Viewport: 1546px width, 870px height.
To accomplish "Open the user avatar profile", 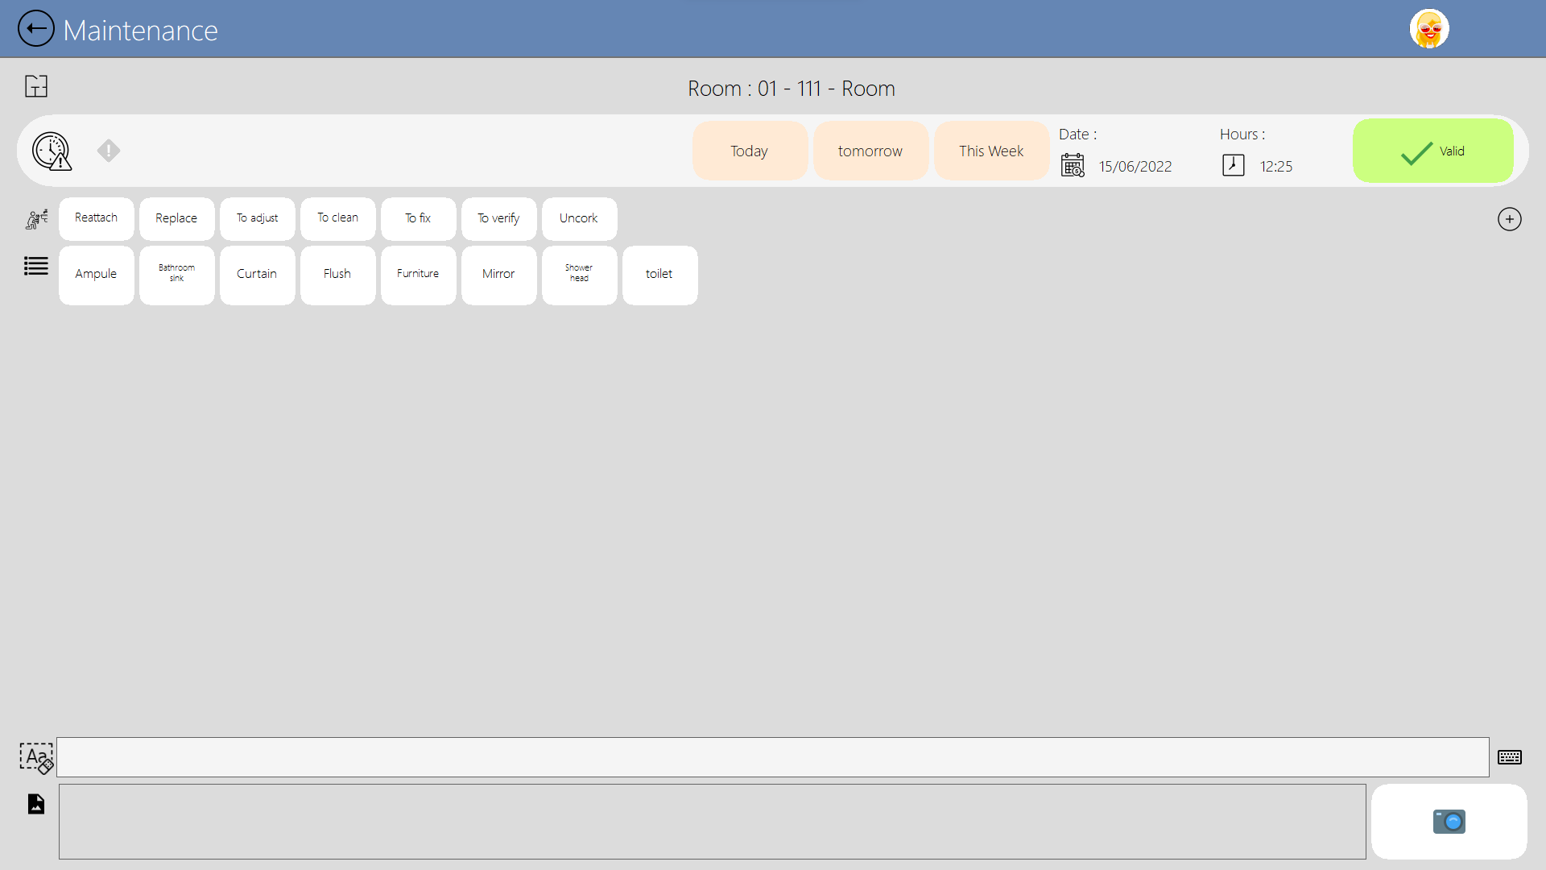I will point(1429,30).
